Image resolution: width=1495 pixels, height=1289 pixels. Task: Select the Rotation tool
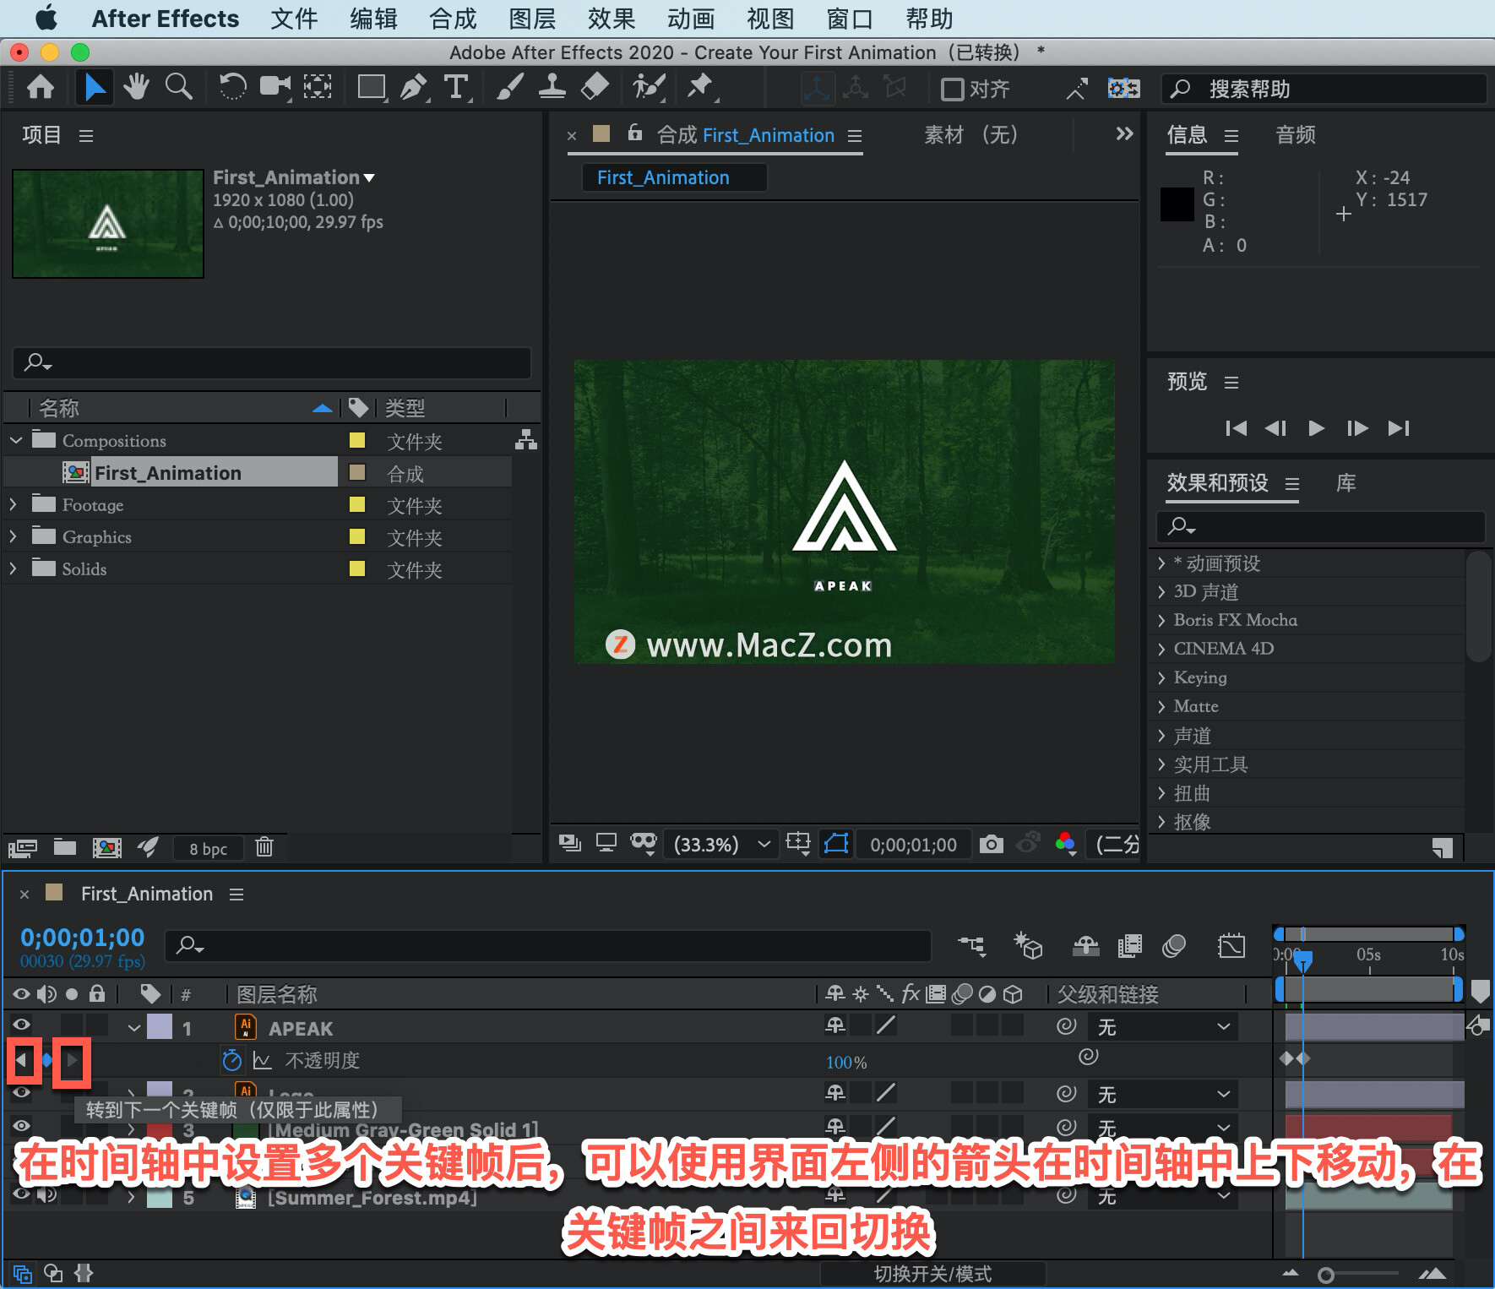pos(232,87)
